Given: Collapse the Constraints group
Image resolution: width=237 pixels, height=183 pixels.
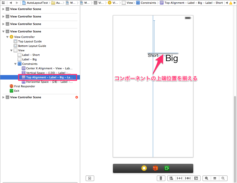Looking at the screenshot, I should 15,64.
